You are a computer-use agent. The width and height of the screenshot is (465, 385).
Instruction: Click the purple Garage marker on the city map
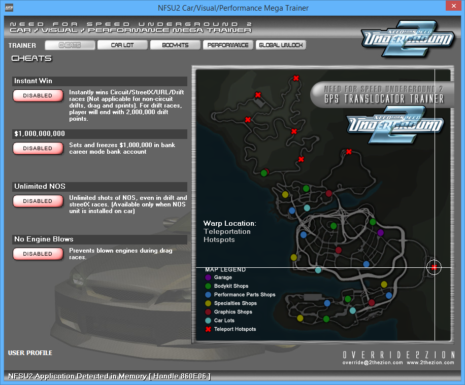point(380,232)
